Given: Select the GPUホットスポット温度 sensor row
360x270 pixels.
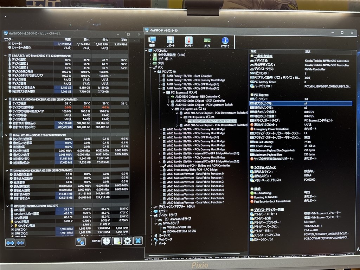Looking at the screenshot, I should (69, 213).
